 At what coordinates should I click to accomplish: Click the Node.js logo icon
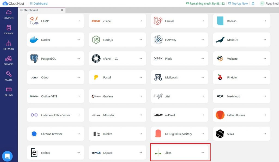click(x=96, y=39)
